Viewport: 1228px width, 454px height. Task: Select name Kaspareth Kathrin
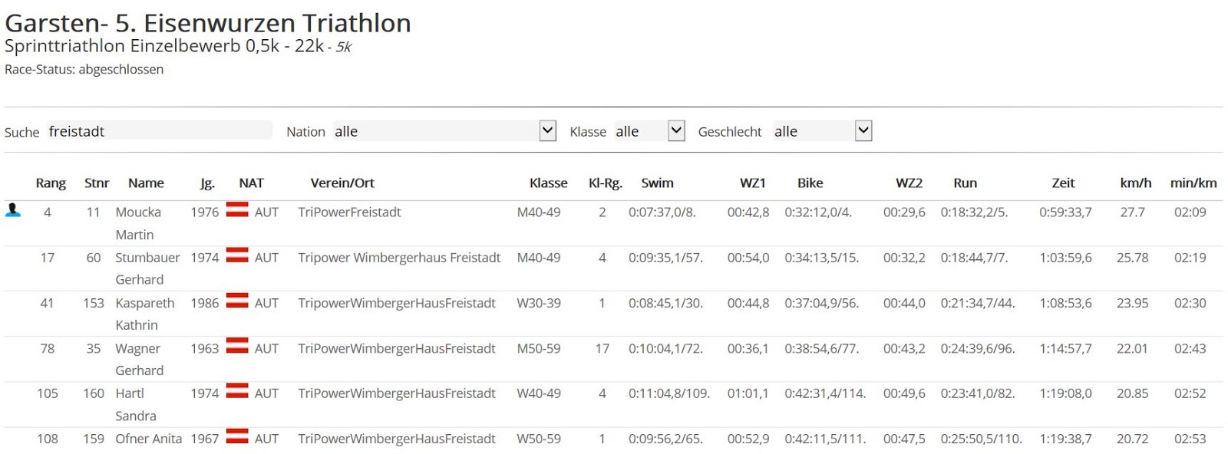145,314
